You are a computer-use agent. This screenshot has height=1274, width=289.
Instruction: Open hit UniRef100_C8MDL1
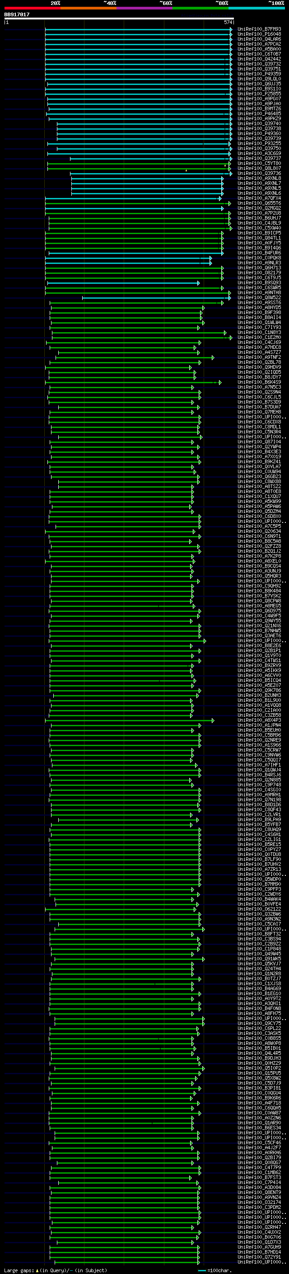[x=259, y=427]
